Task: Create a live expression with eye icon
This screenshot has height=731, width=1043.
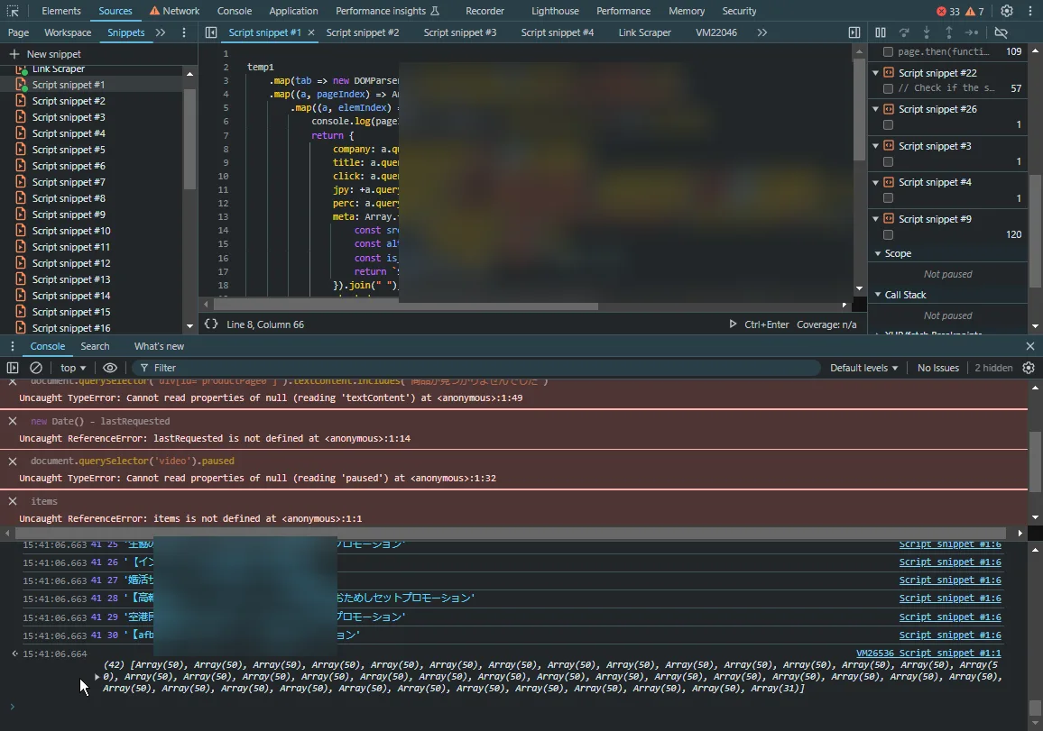Action: coord(110,368)
